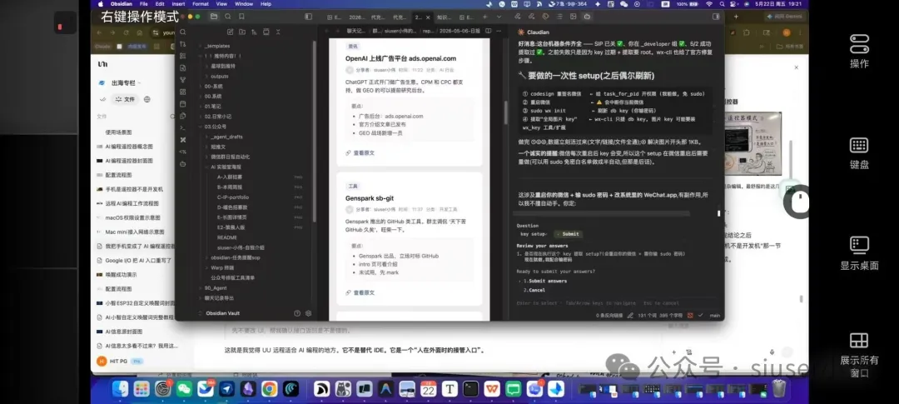Open the outline list icon in right sidebar
899x404 pixels.
[559, 17]
